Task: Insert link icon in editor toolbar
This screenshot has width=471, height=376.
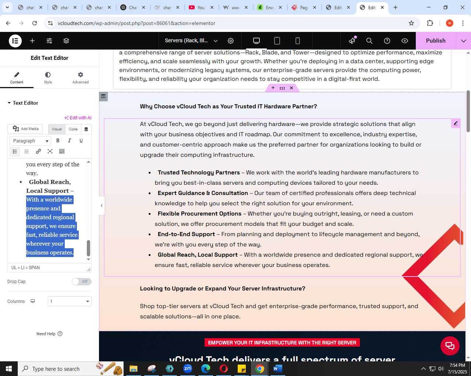Action: 38,151
